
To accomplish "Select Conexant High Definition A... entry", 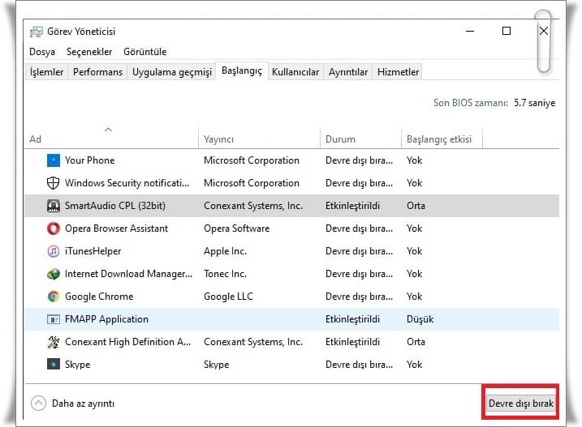I will click(x=127, y=342).
